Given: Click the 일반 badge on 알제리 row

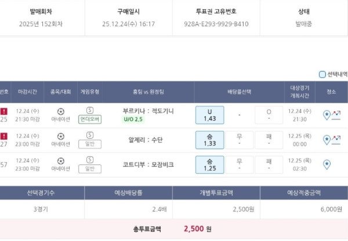Looking at the screenshot, I should point(90,143).
